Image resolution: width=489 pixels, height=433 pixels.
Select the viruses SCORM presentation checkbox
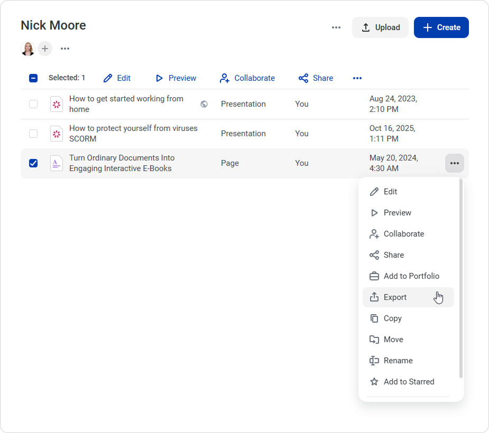coord(33,134)
